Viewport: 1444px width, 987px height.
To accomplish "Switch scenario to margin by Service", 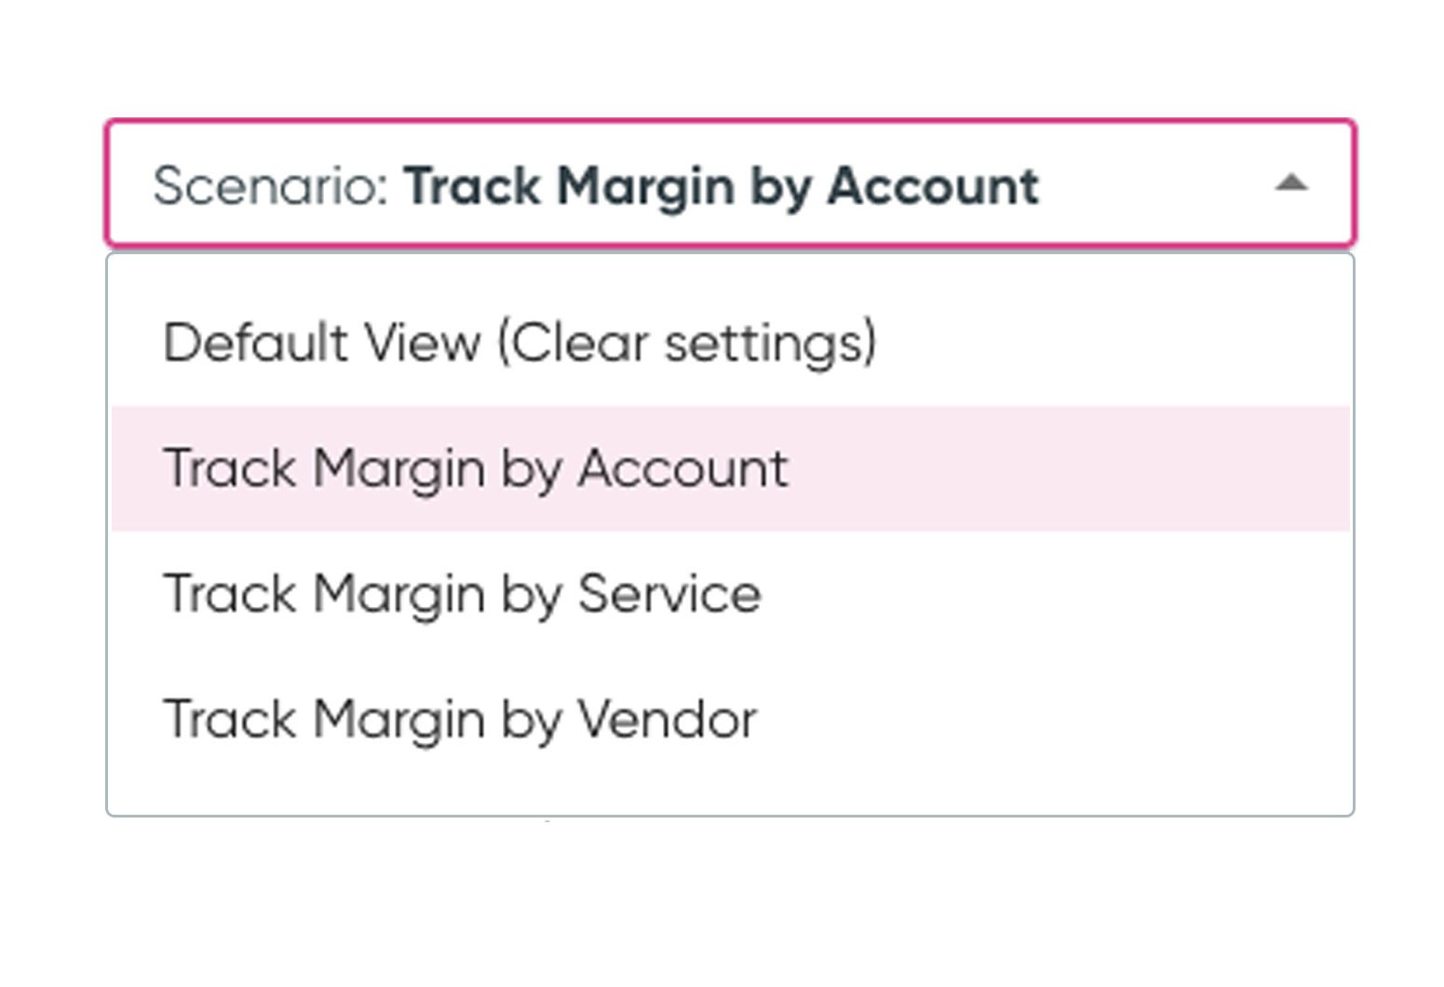I will coord(462,594).
